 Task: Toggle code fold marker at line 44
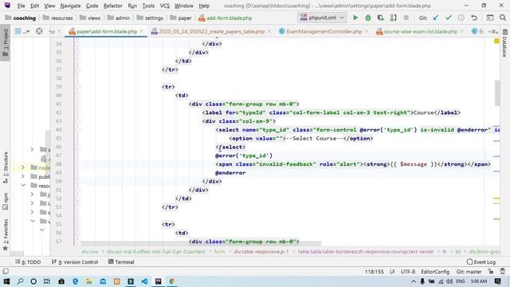click(78, 129)
